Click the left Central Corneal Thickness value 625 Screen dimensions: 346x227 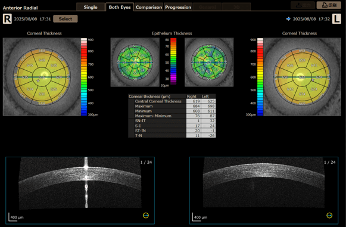pyautogui.click(x=208, y=101)
